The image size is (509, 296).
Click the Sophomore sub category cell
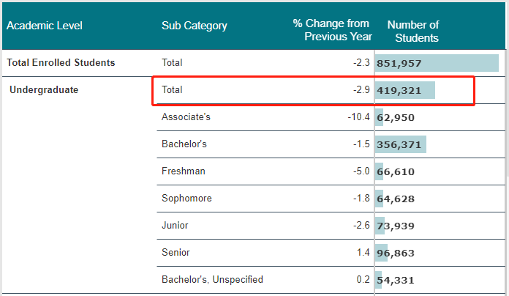(186, 199)
